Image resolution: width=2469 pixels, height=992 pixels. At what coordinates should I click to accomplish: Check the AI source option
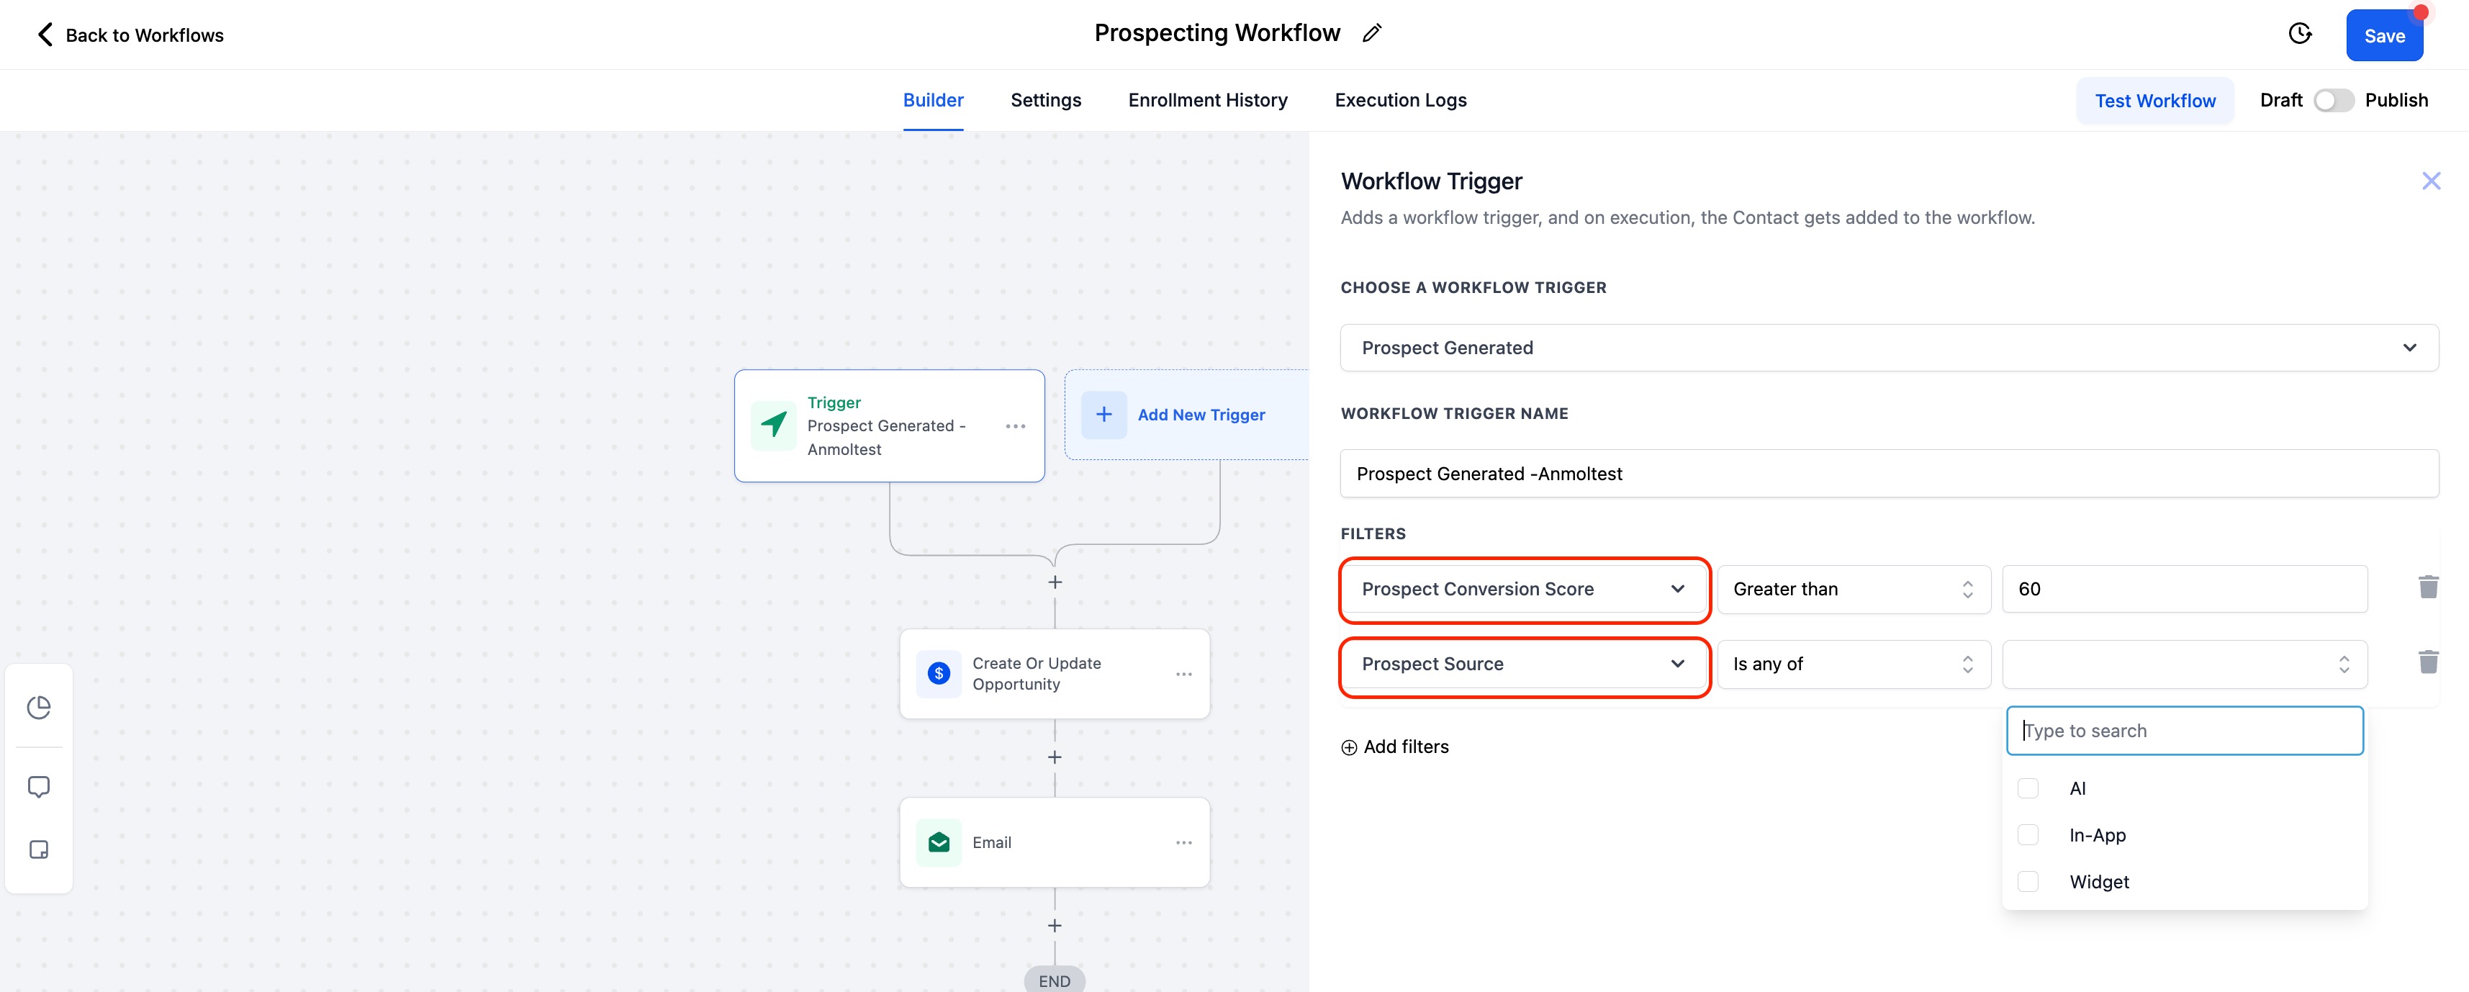(2028, 788)
